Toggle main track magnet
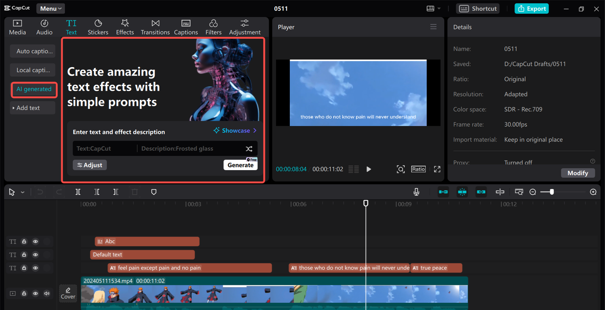The height and width of the screenshot is (310, 605). 443,192
